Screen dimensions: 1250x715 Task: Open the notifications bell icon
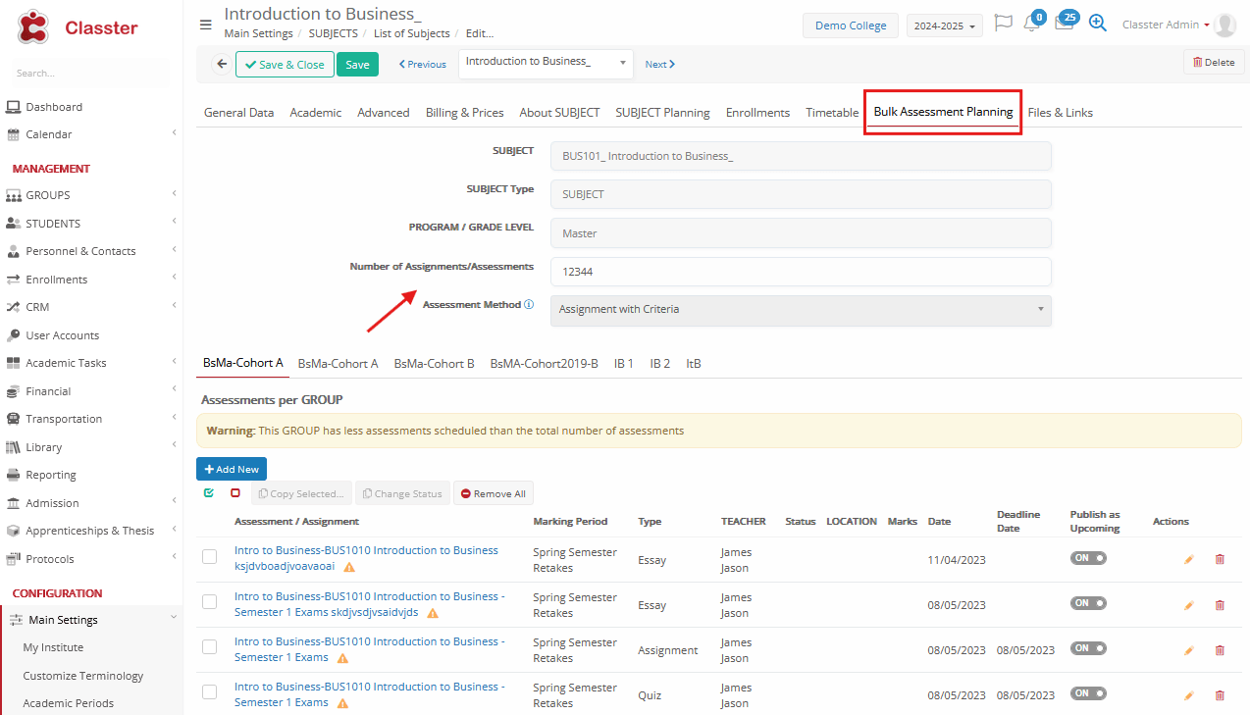(x=1030, y=24)
